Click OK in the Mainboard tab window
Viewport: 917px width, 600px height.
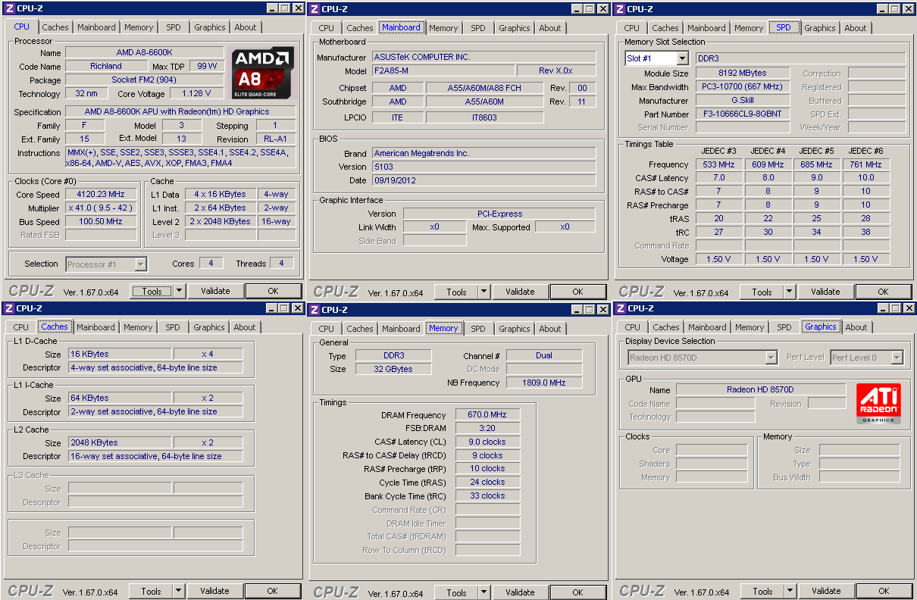577,292
